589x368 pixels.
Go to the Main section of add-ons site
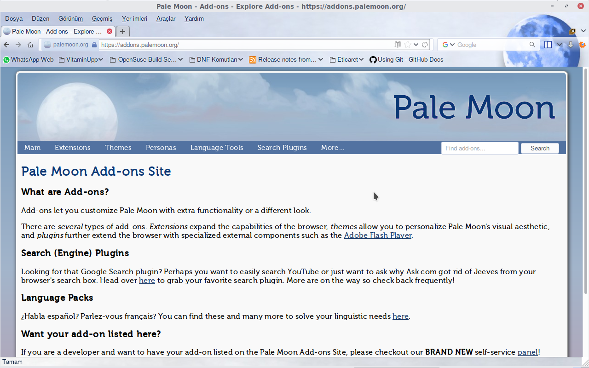(33, 148)
